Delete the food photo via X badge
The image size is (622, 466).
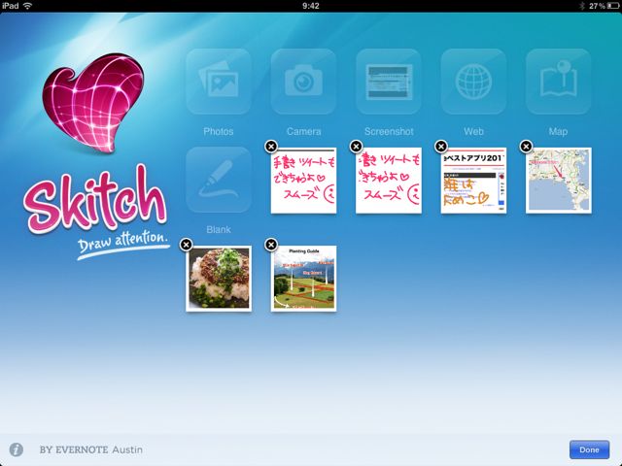(186, 245)
